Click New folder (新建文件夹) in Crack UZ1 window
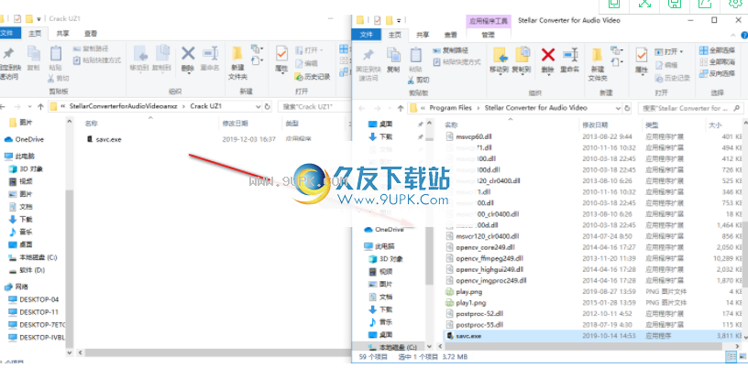The height and width of the screenshot is (368, 748). pos(237,62)
